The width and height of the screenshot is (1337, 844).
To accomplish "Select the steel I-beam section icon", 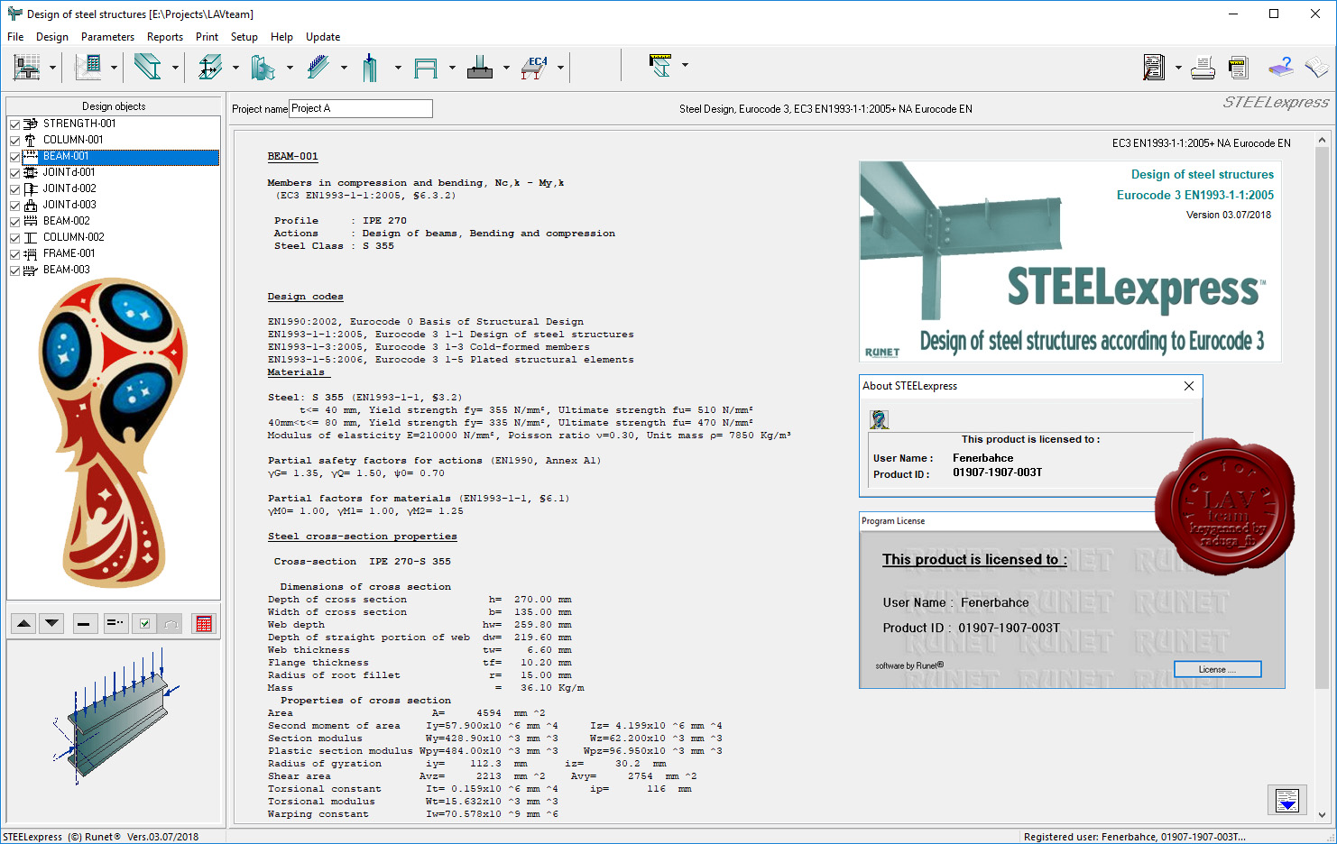I will tap(147, 67).
